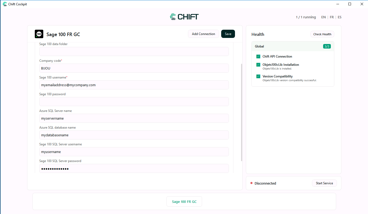
Task: Toggle the Chift API Connection checkbox
Action: (258, 56)
